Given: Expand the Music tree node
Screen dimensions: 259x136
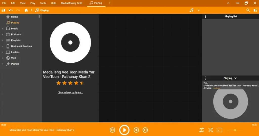Looking at the screenshot, I should [x=2, y=29].
